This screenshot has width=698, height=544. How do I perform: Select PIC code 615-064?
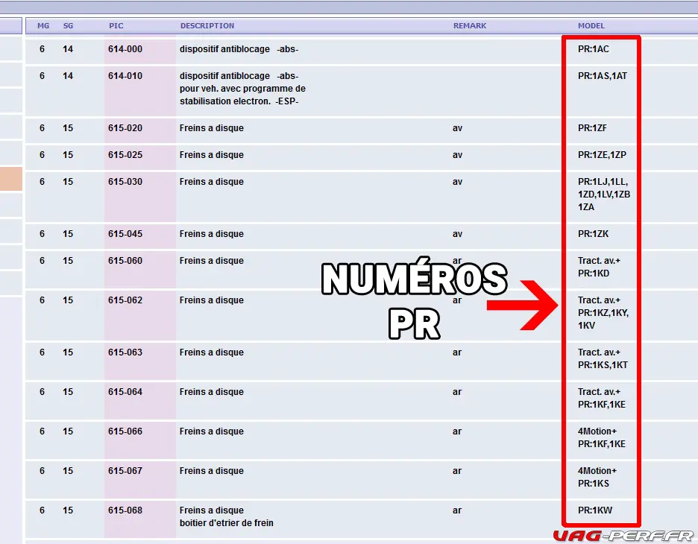point(125,392)
